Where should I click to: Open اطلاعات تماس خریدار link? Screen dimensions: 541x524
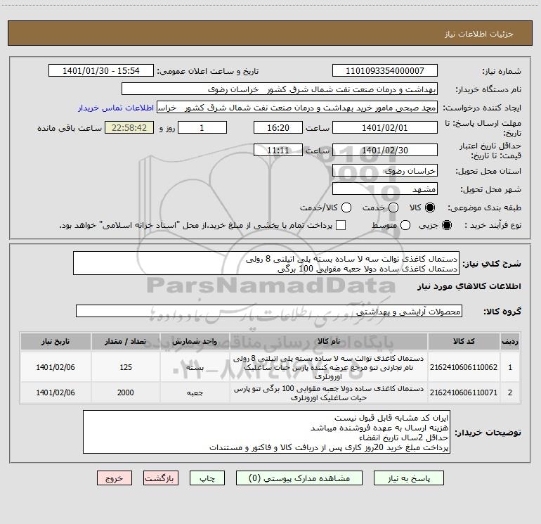(x=116, y=108)
